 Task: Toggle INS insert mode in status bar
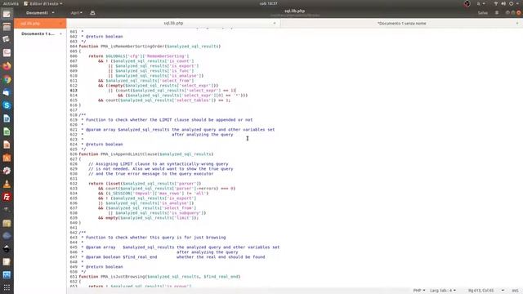pyautogui.click(x=515, y=291)
